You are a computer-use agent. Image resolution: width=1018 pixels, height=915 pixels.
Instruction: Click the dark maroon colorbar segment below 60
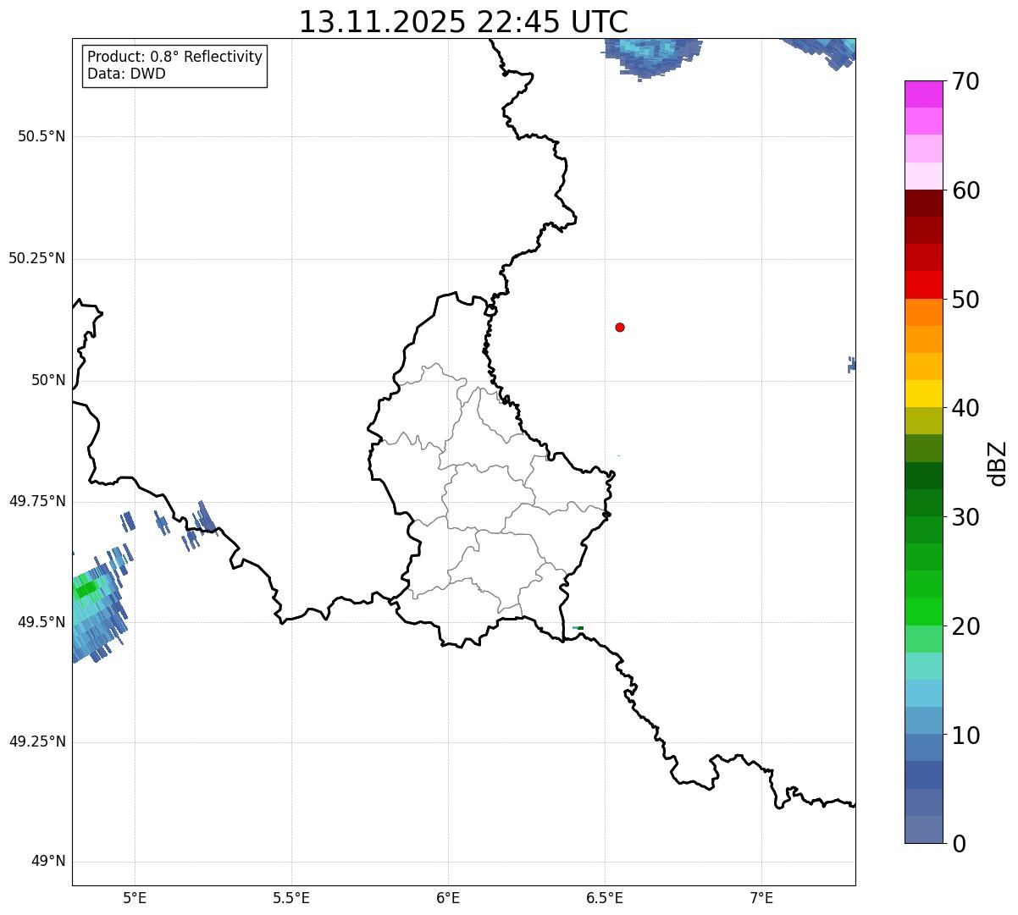coord(923,203)
